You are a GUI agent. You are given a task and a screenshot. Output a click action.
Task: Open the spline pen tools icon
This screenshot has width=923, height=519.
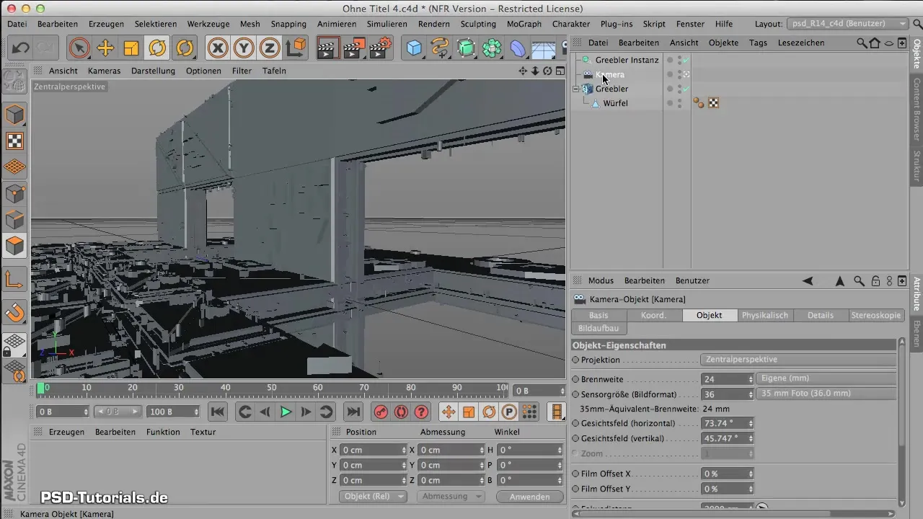click(440, 48)
